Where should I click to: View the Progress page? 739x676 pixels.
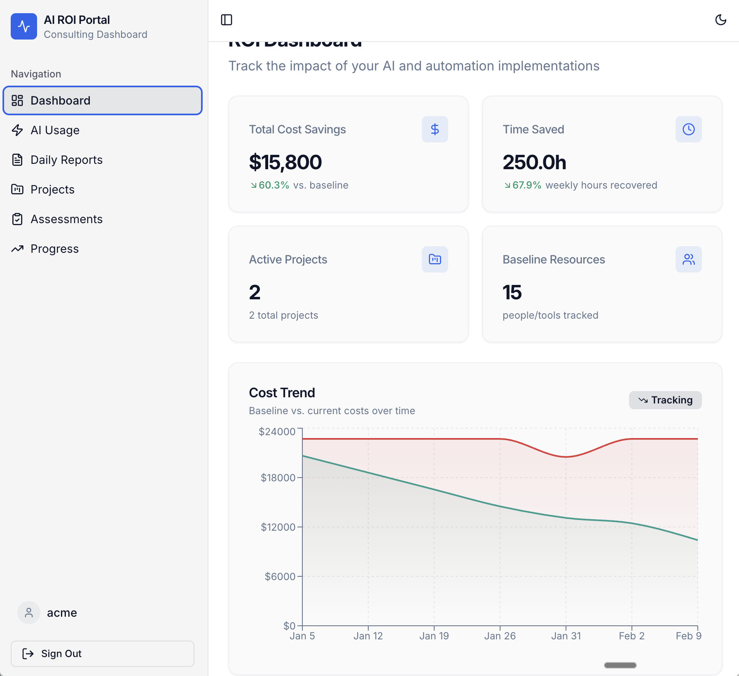point(103,249)
